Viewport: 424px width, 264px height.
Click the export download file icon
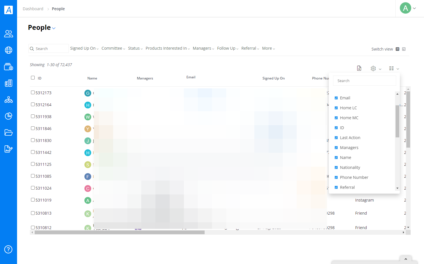(x=359, y=68)
